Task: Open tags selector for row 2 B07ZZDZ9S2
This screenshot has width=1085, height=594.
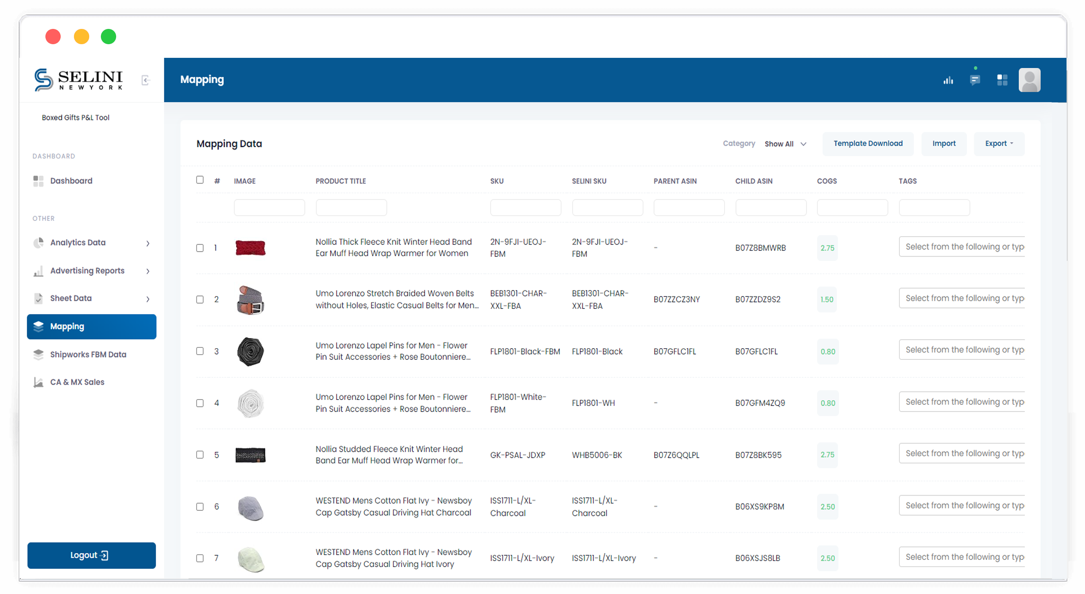Action: (962, 298)
